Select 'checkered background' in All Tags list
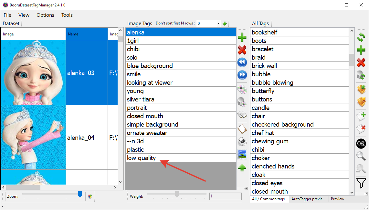The width and height of the screenshot is (369, 210). point(299,124)
